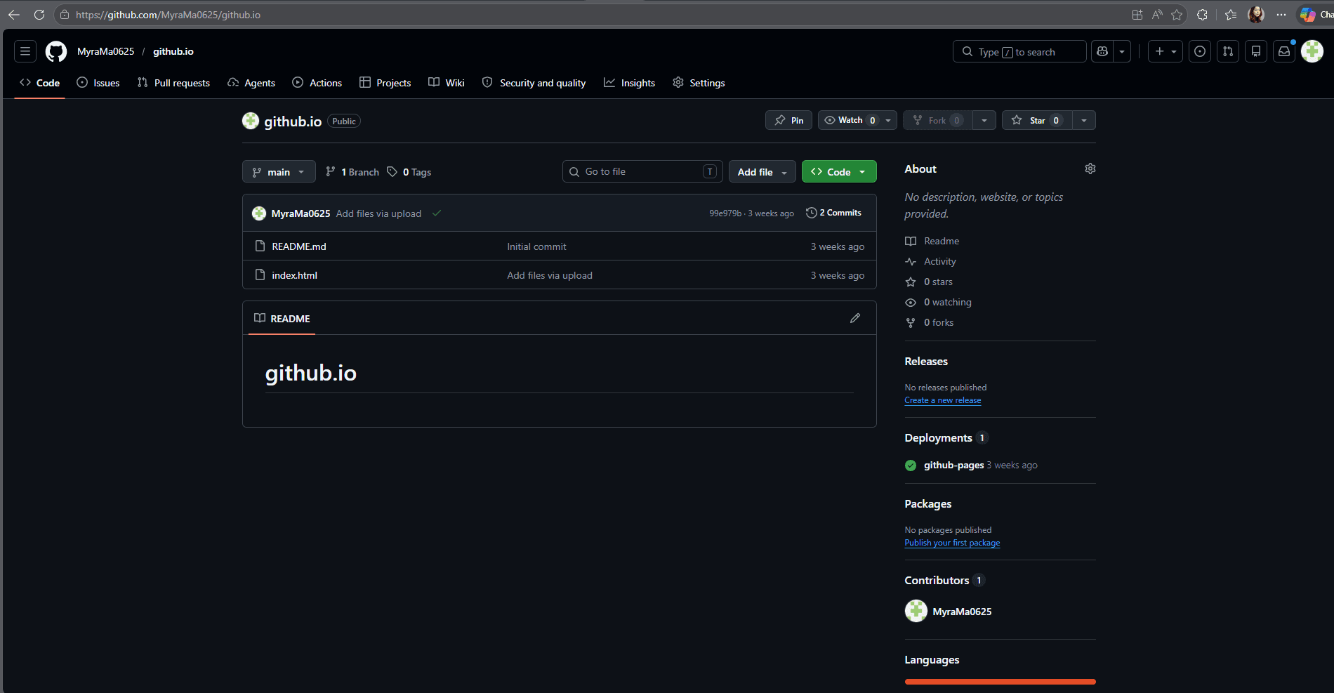Open browser settings and more menu
The image size is (1334, 693).
[x=1281, y=14]
